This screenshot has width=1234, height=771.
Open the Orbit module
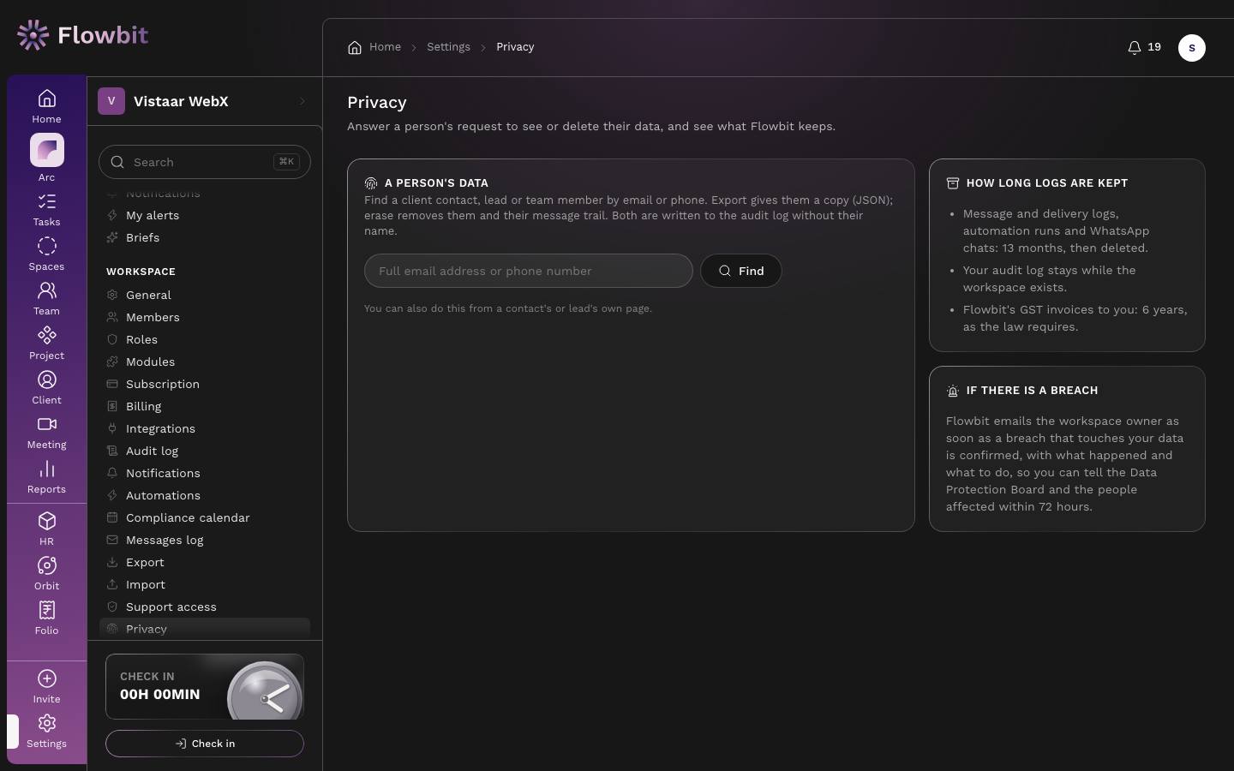(46, 574)
